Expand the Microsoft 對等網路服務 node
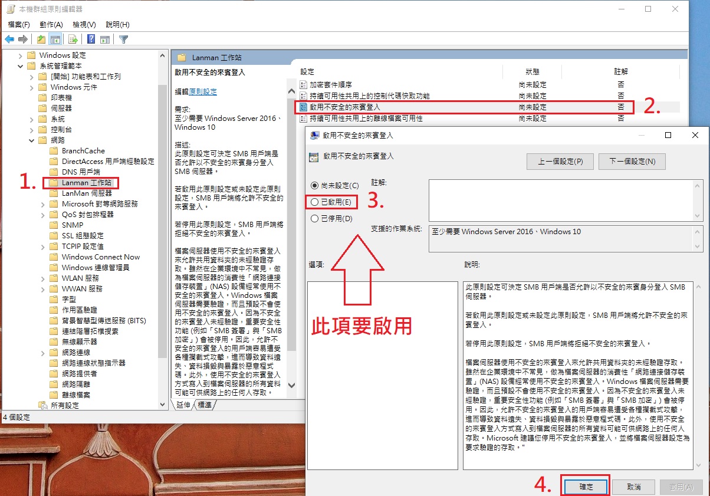The height and width of the screenshot is (496, 710). click(x=43, y=203)
